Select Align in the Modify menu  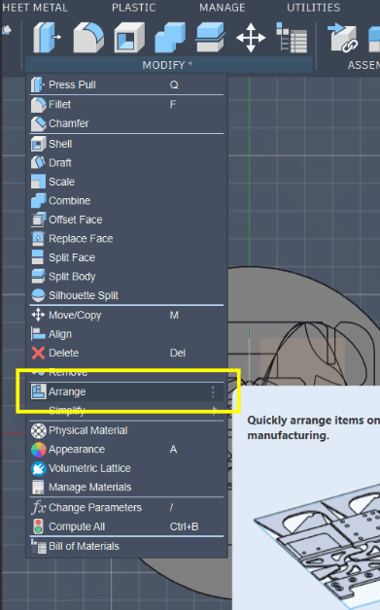[126, 334]
